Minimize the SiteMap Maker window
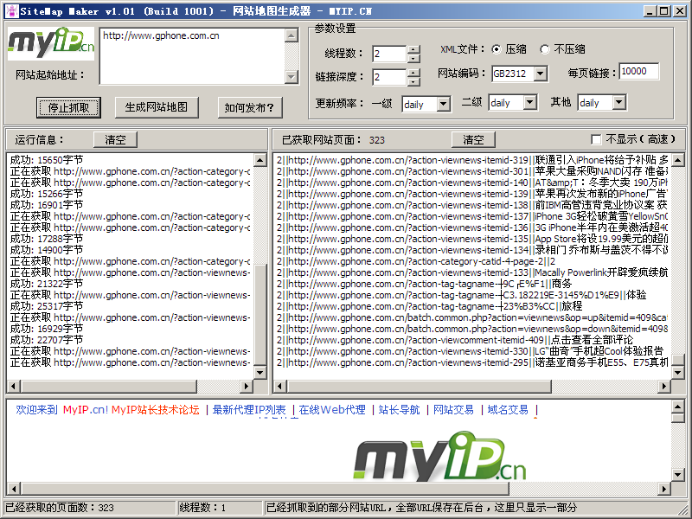This screenshot has height=519, width=692. pyautogui.click(x=650, y=11)
